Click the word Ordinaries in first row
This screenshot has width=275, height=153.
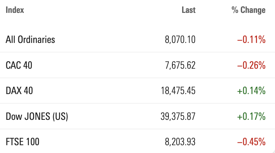(x=36, y=39)
